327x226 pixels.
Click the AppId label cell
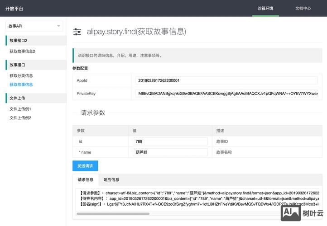(x=102, y=80)
